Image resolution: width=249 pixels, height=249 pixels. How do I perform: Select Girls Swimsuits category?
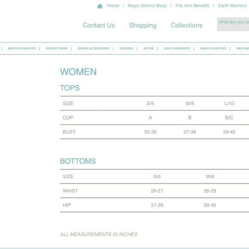[x=177, y=49]
